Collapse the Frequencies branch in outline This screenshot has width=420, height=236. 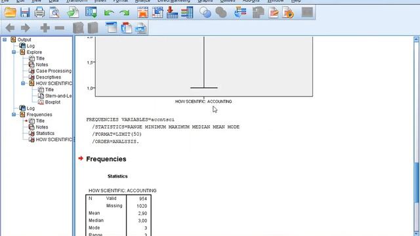[14, 115]
